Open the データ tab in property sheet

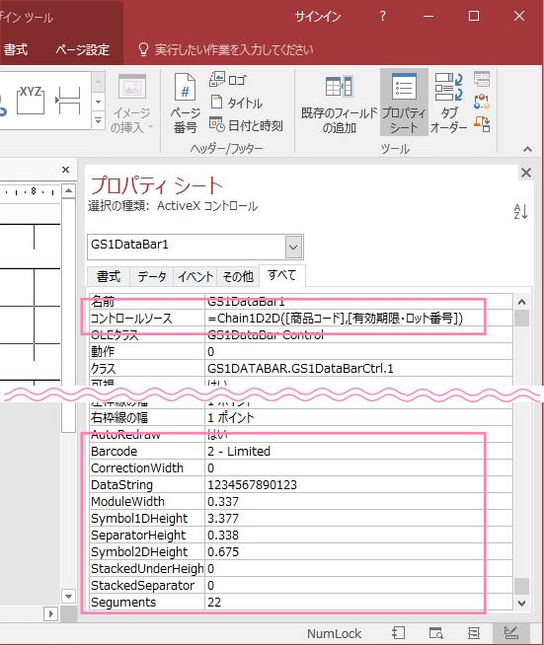(x=151, y=276)
